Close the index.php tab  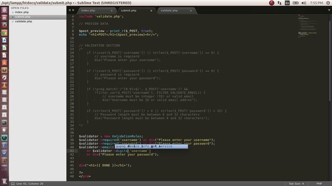pos(112,10)
